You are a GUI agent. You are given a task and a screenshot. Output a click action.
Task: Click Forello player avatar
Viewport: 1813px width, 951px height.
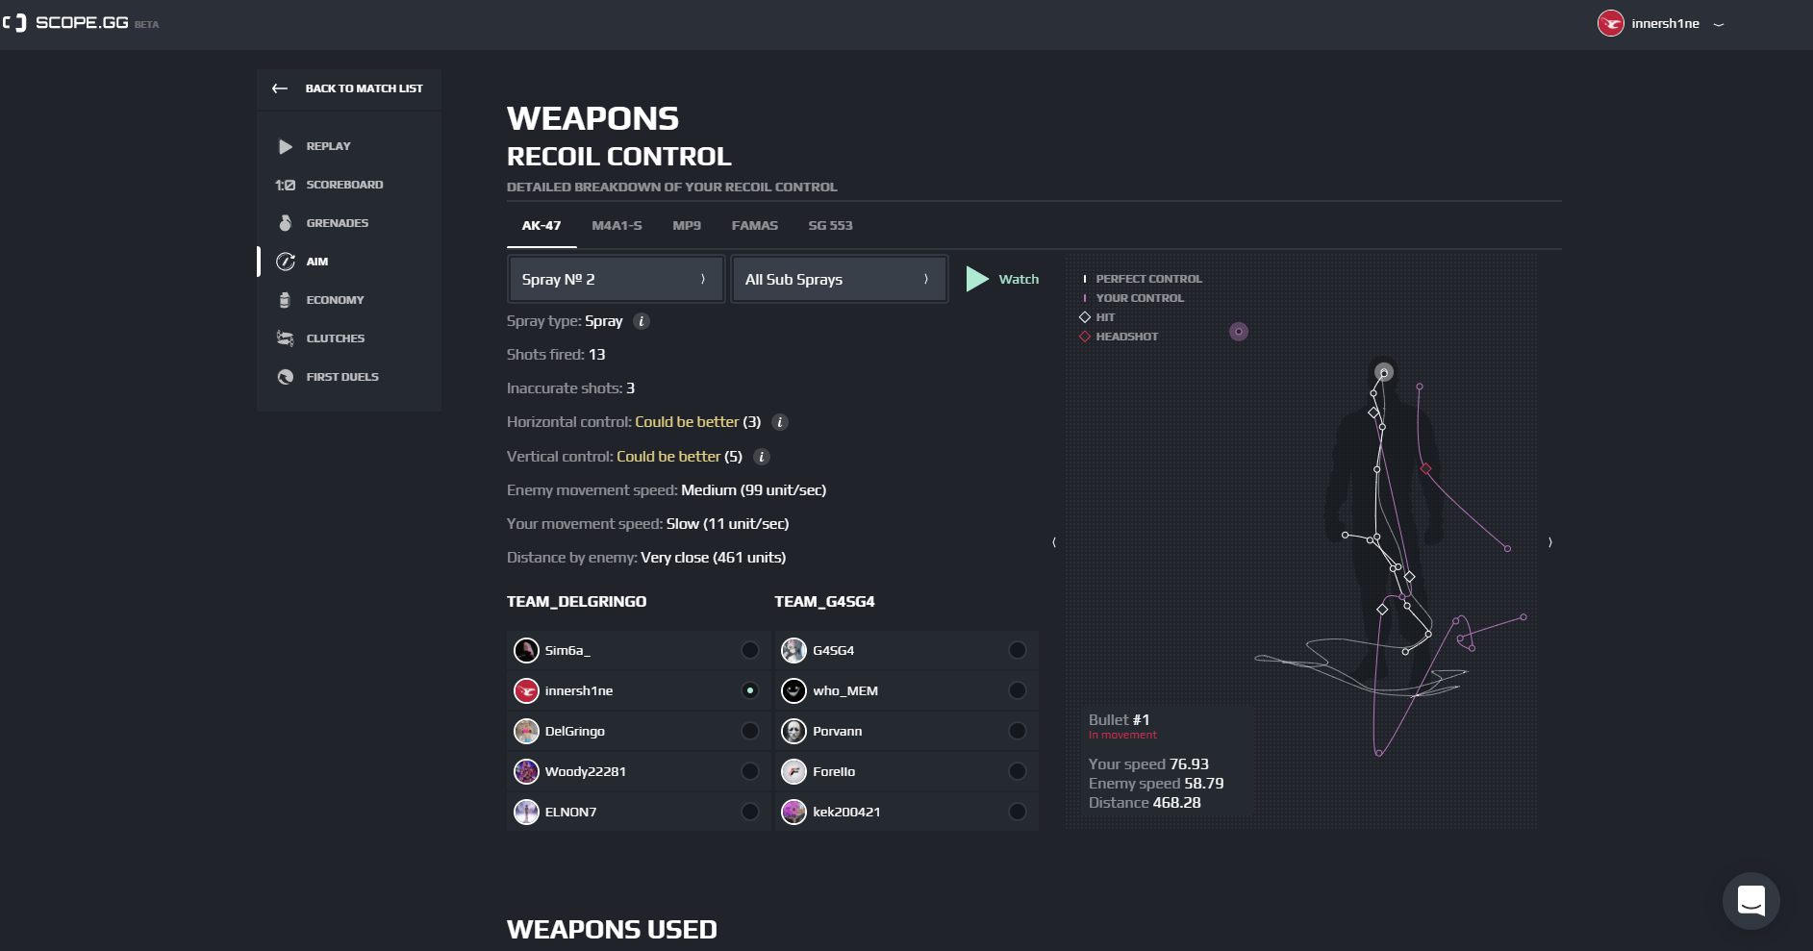pyautogui.click(x=793, y=772)
